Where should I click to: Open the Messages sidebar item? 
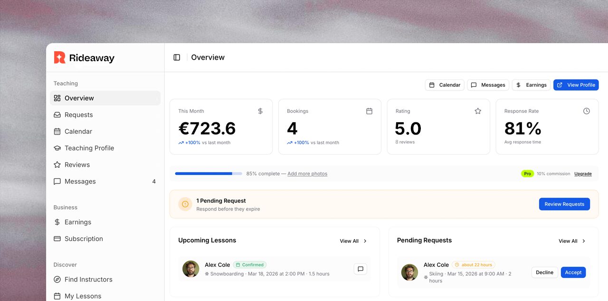pos(80,182)
